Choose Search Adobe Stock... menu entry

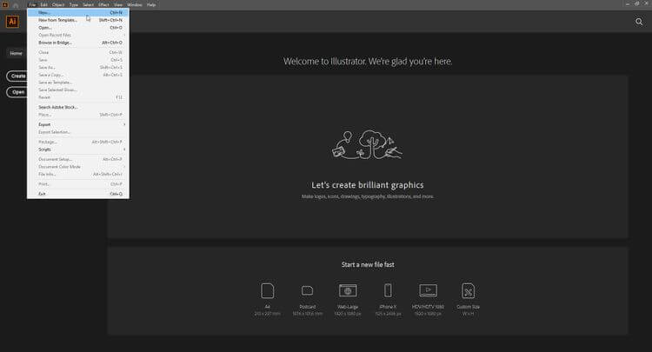pyautogui.click(x=58, y=107)
